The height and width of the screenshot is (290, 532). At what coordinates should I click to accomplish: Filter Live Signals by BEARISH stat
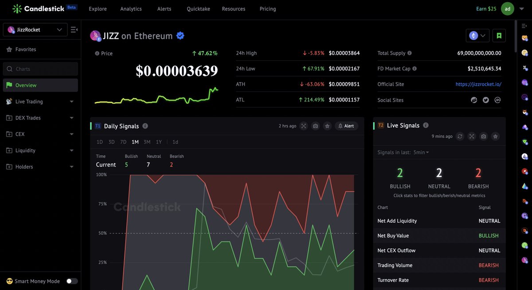pyautogui.click(x=478, y=178)
